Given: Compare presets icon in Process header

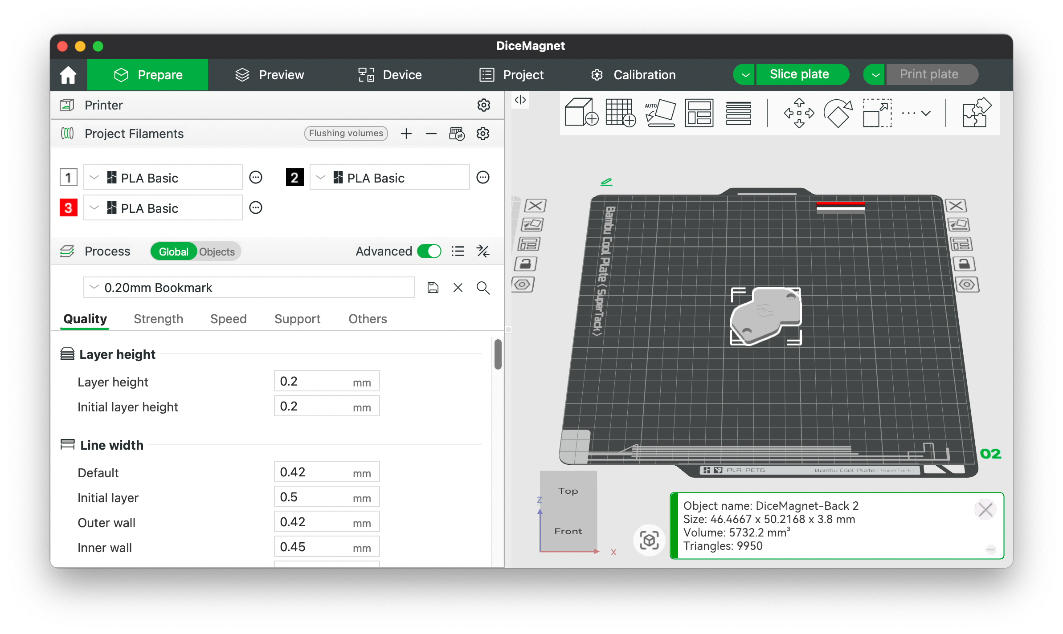Looking at the screenshot, I should (x=483, y=251).
